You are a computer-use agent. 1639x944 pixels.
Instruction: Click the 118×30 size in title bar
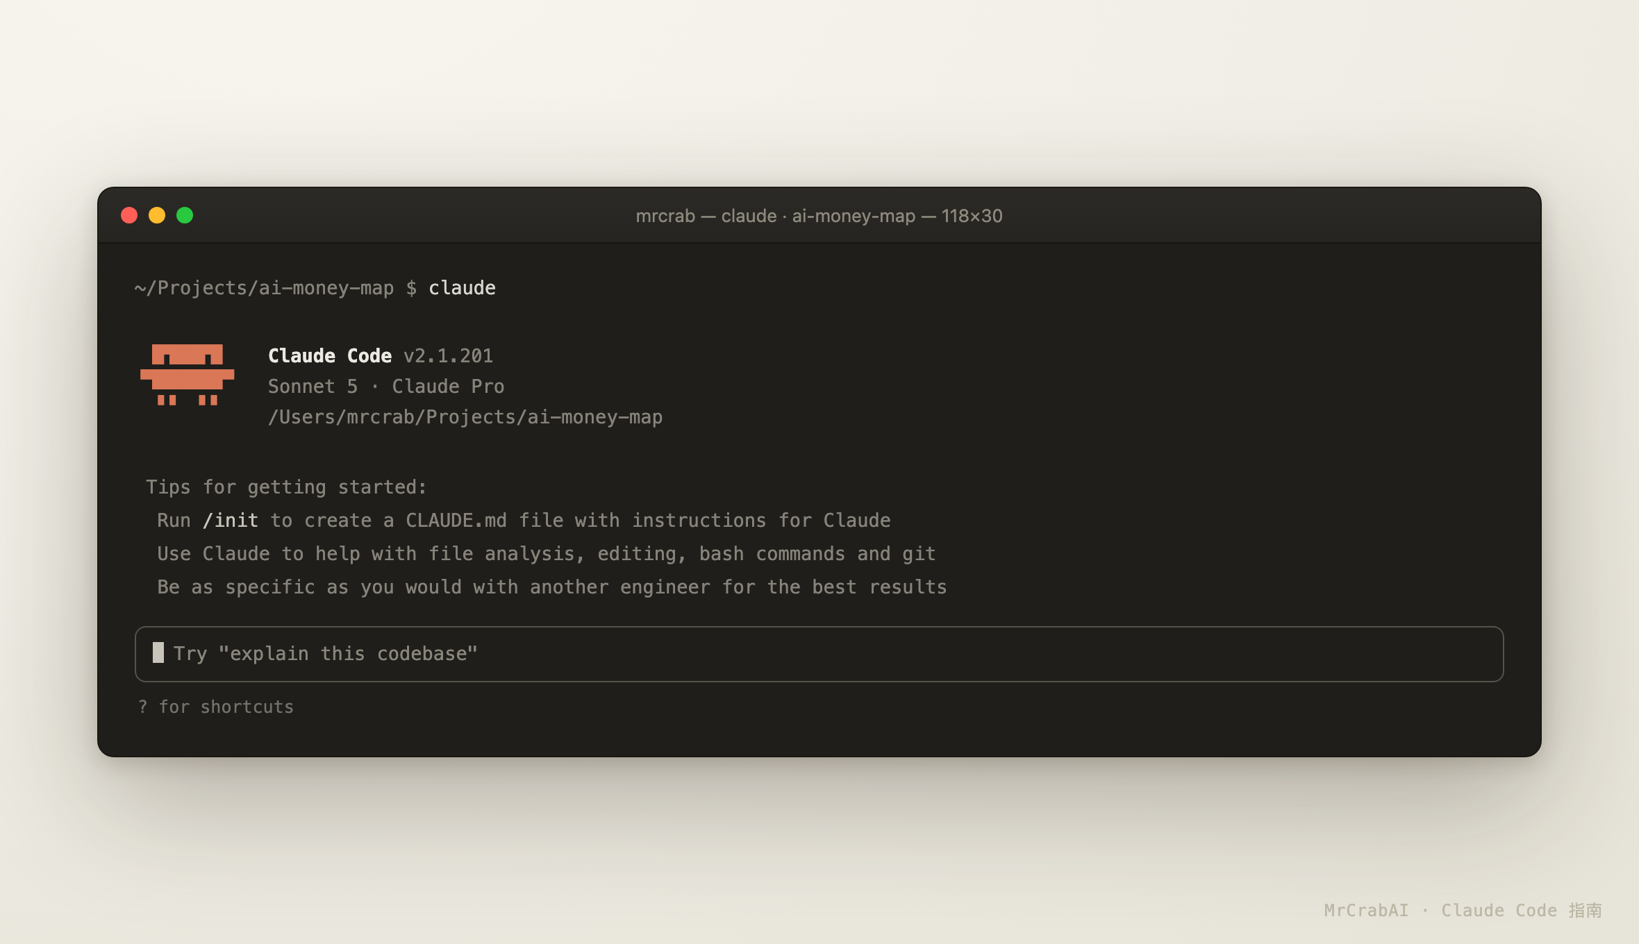[972, 216]
